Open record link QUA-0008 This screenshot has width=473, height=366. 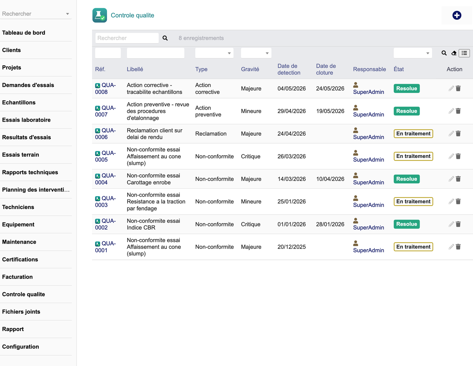[105, 88]
